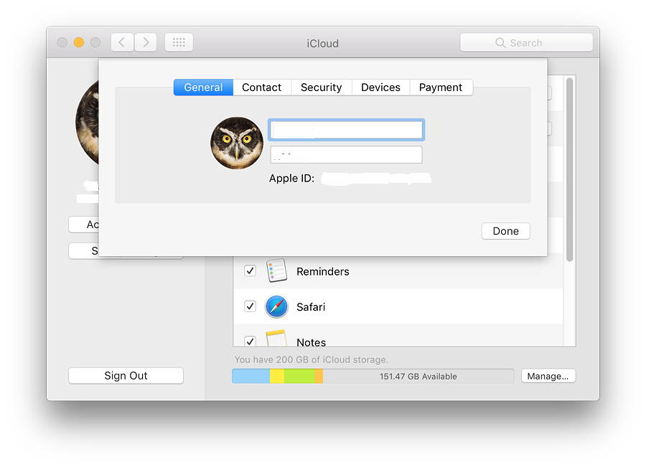Click the 151.47 GB Available text
This screenshot has width=646, height=467.
pos(418,377)
